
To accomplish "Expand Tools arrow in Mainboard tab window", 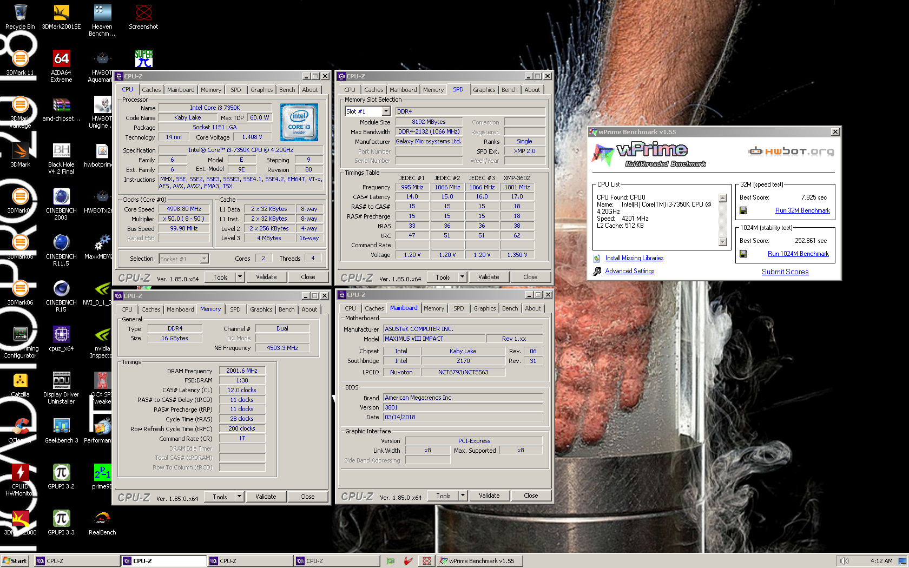I will 463,496.
